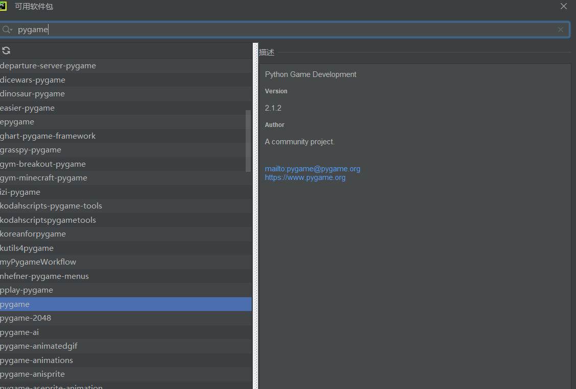Screen dimensions: 576x389
Task: Close the available packages dialog
Action: [x=564, y=6]
